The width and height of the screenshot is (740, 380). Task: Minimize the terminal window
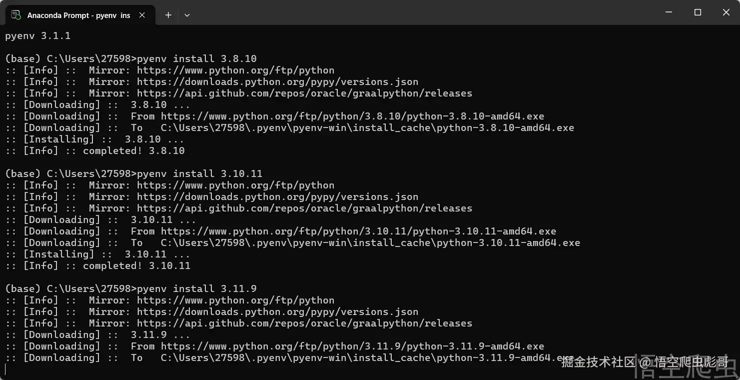pos(670,12)
